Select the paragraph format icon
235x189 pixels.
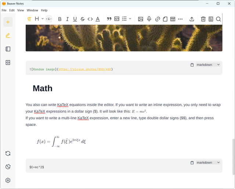click(x=29, y=19)
